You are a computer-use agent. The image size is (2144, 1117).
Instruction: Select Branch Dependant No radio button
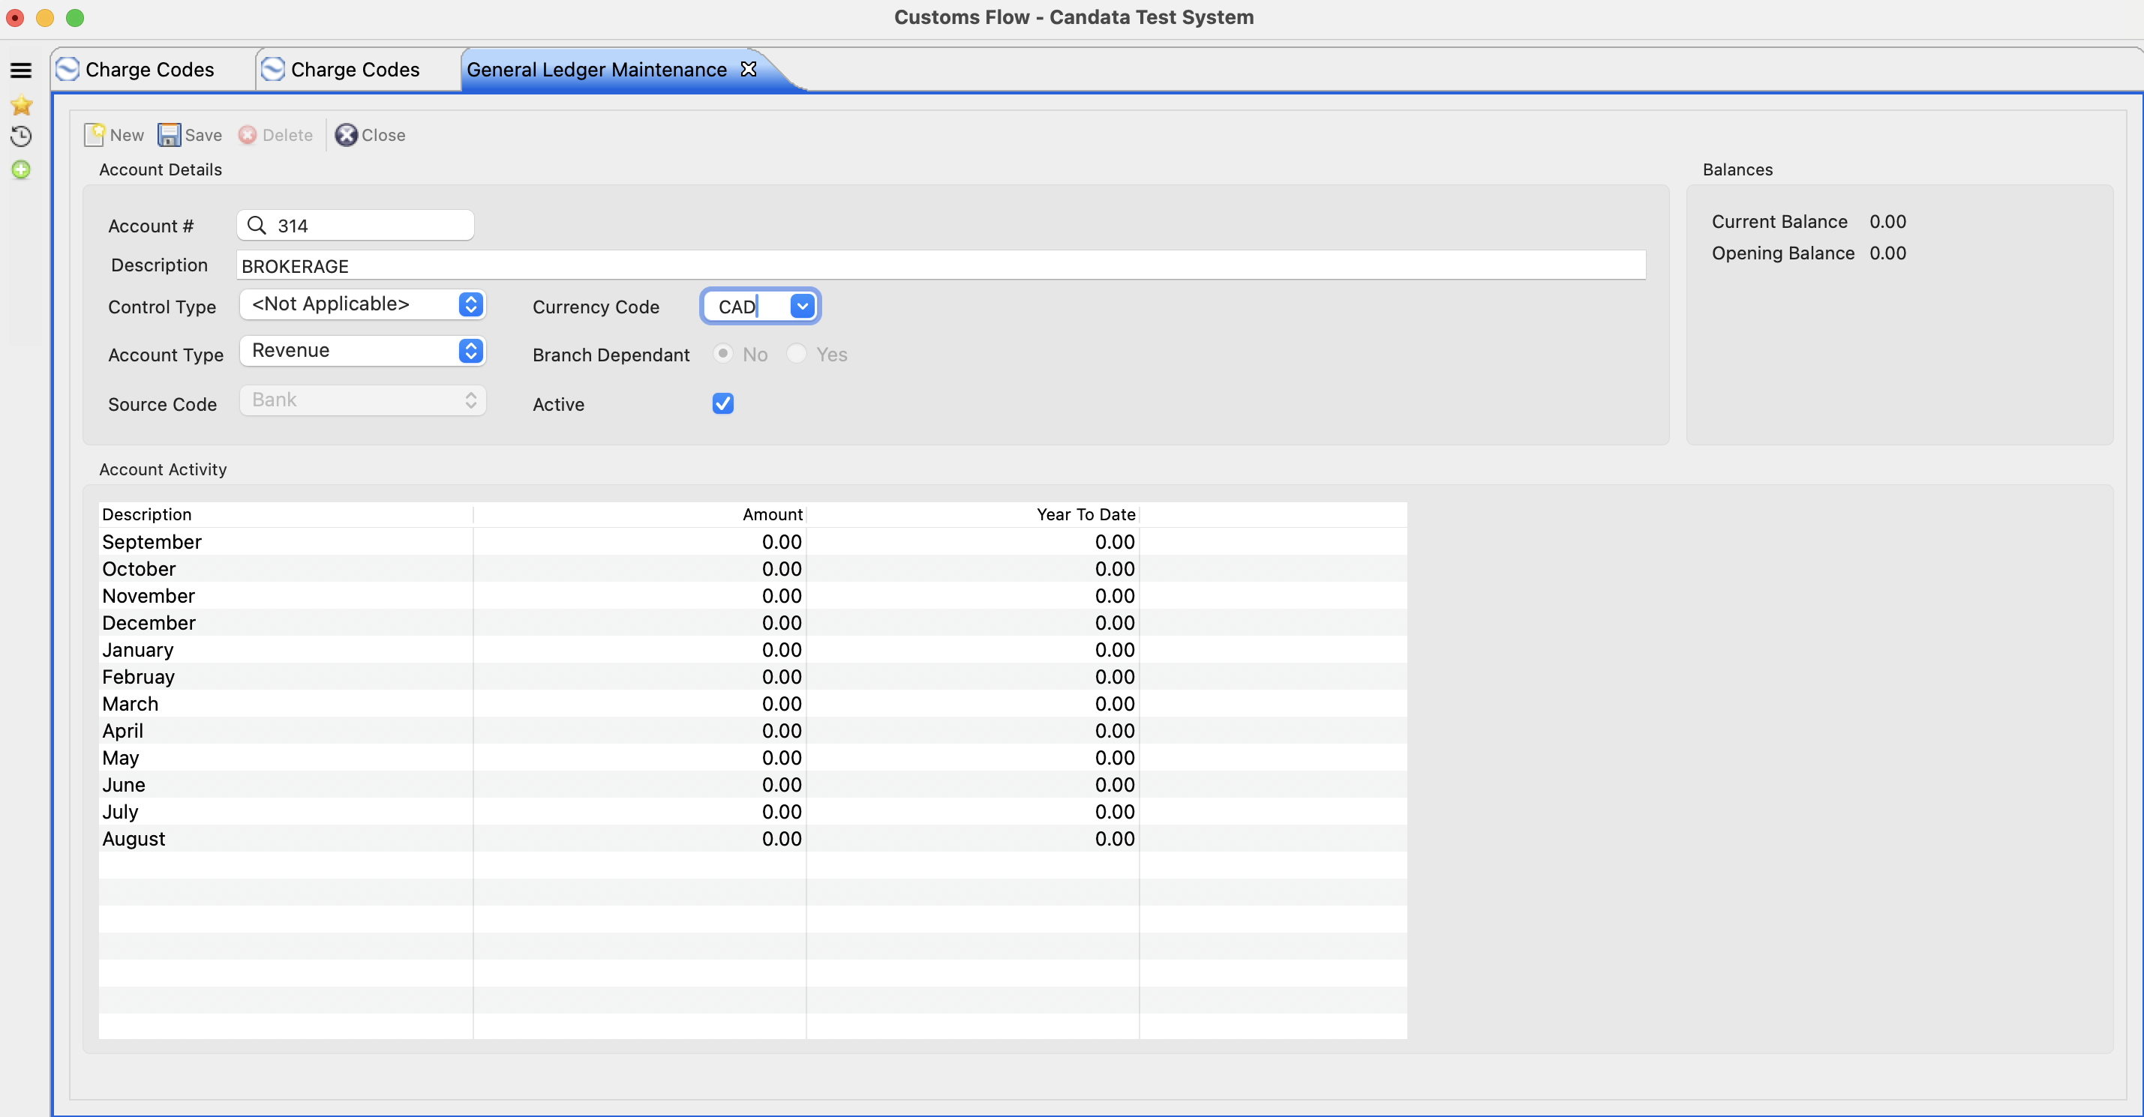click(722, 354)
